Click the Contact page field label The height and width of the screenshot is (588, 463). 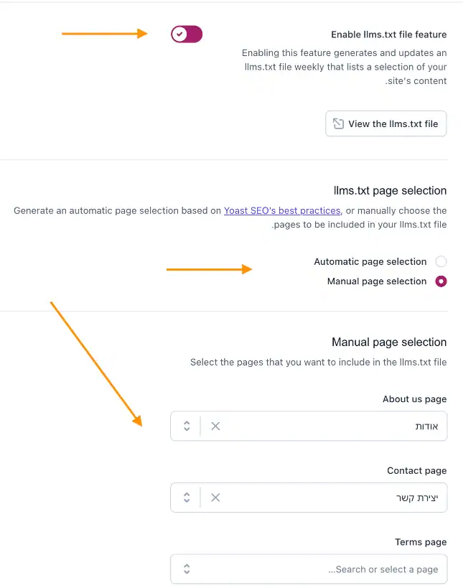click(416, 471)
